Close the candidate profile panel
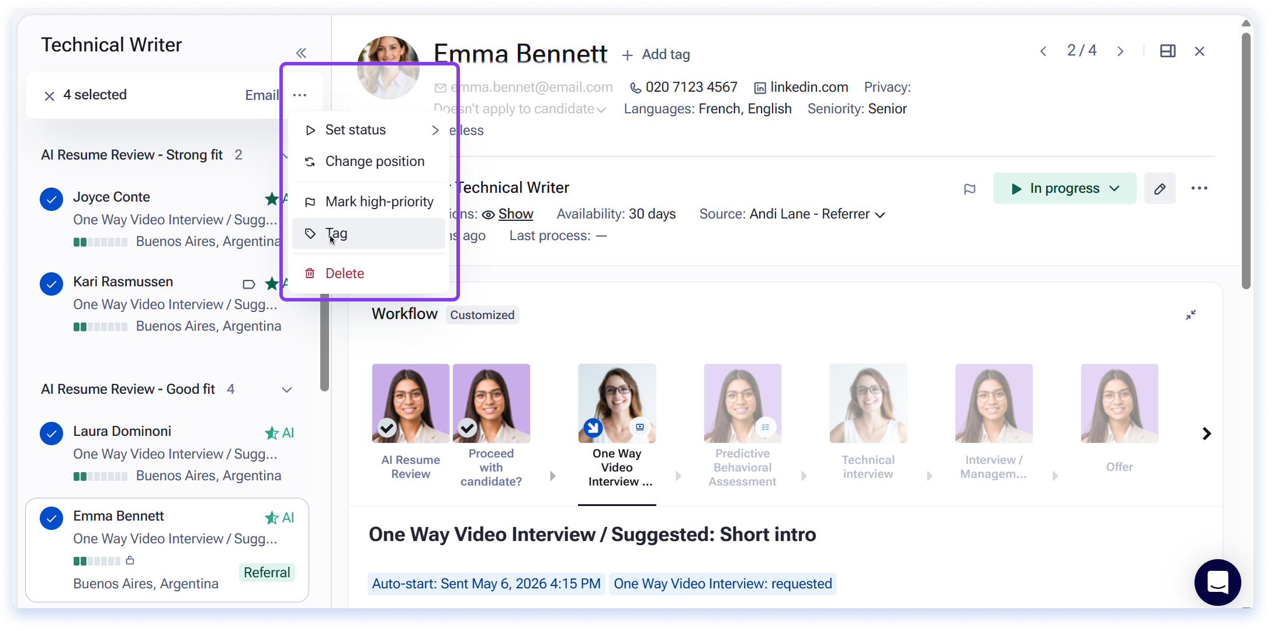 coord(1200,51)
